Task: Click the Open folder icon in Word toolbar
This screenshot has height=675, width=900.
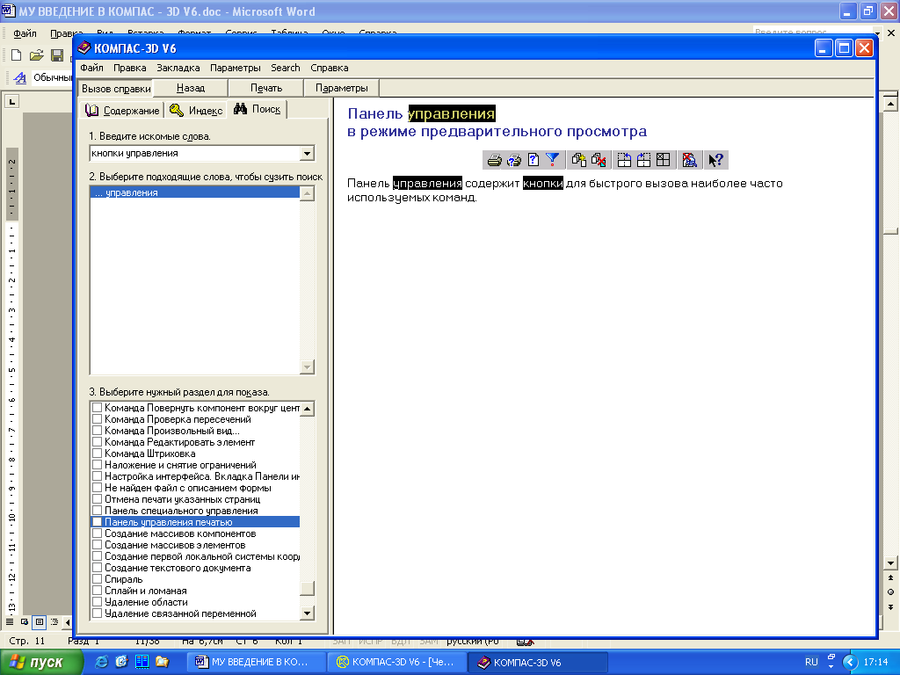Action: (x=36, y=55)
